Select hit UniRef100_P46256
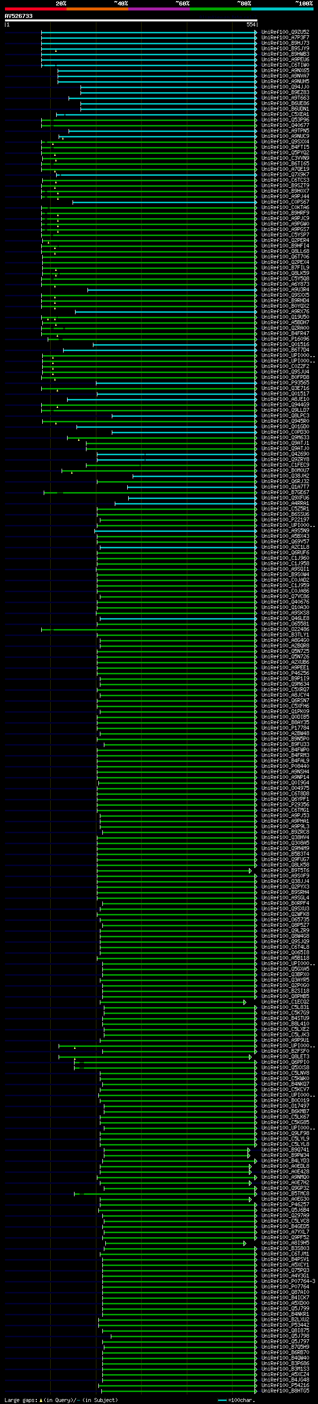The image size is (318, 1404). (x=285, y=673)
